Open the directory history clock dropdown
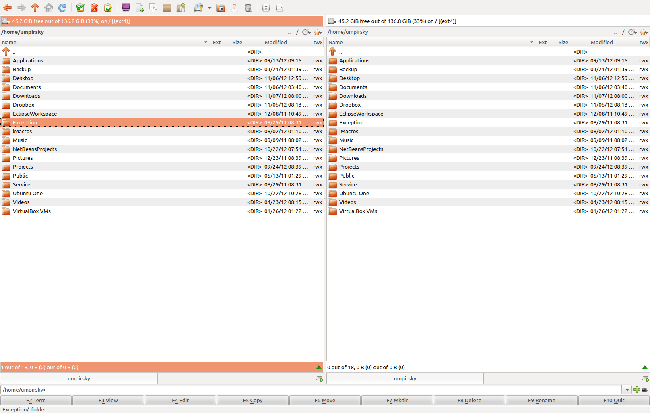The height and width of the screenshot is (413, 650). (x=306, y=32)
